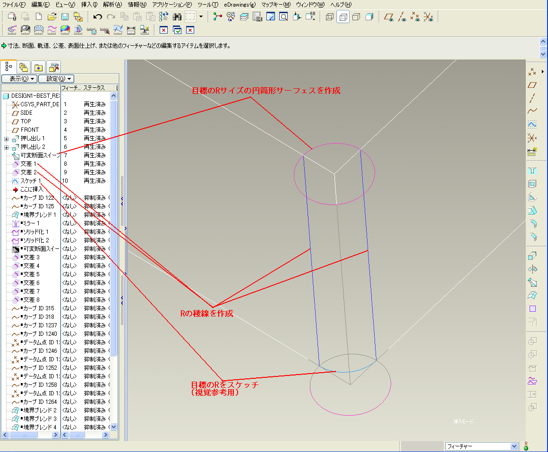Switch to the folder browser tab
Image resolution: width=548 pixels, height=452 pixels.
tap(23, 67)
